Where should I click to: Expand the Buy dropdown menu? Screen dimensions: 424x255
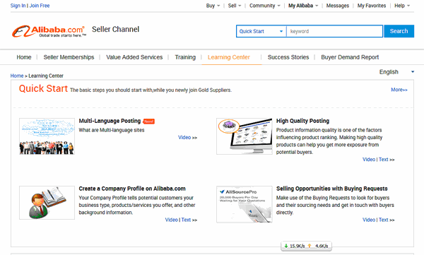(213, 6)
